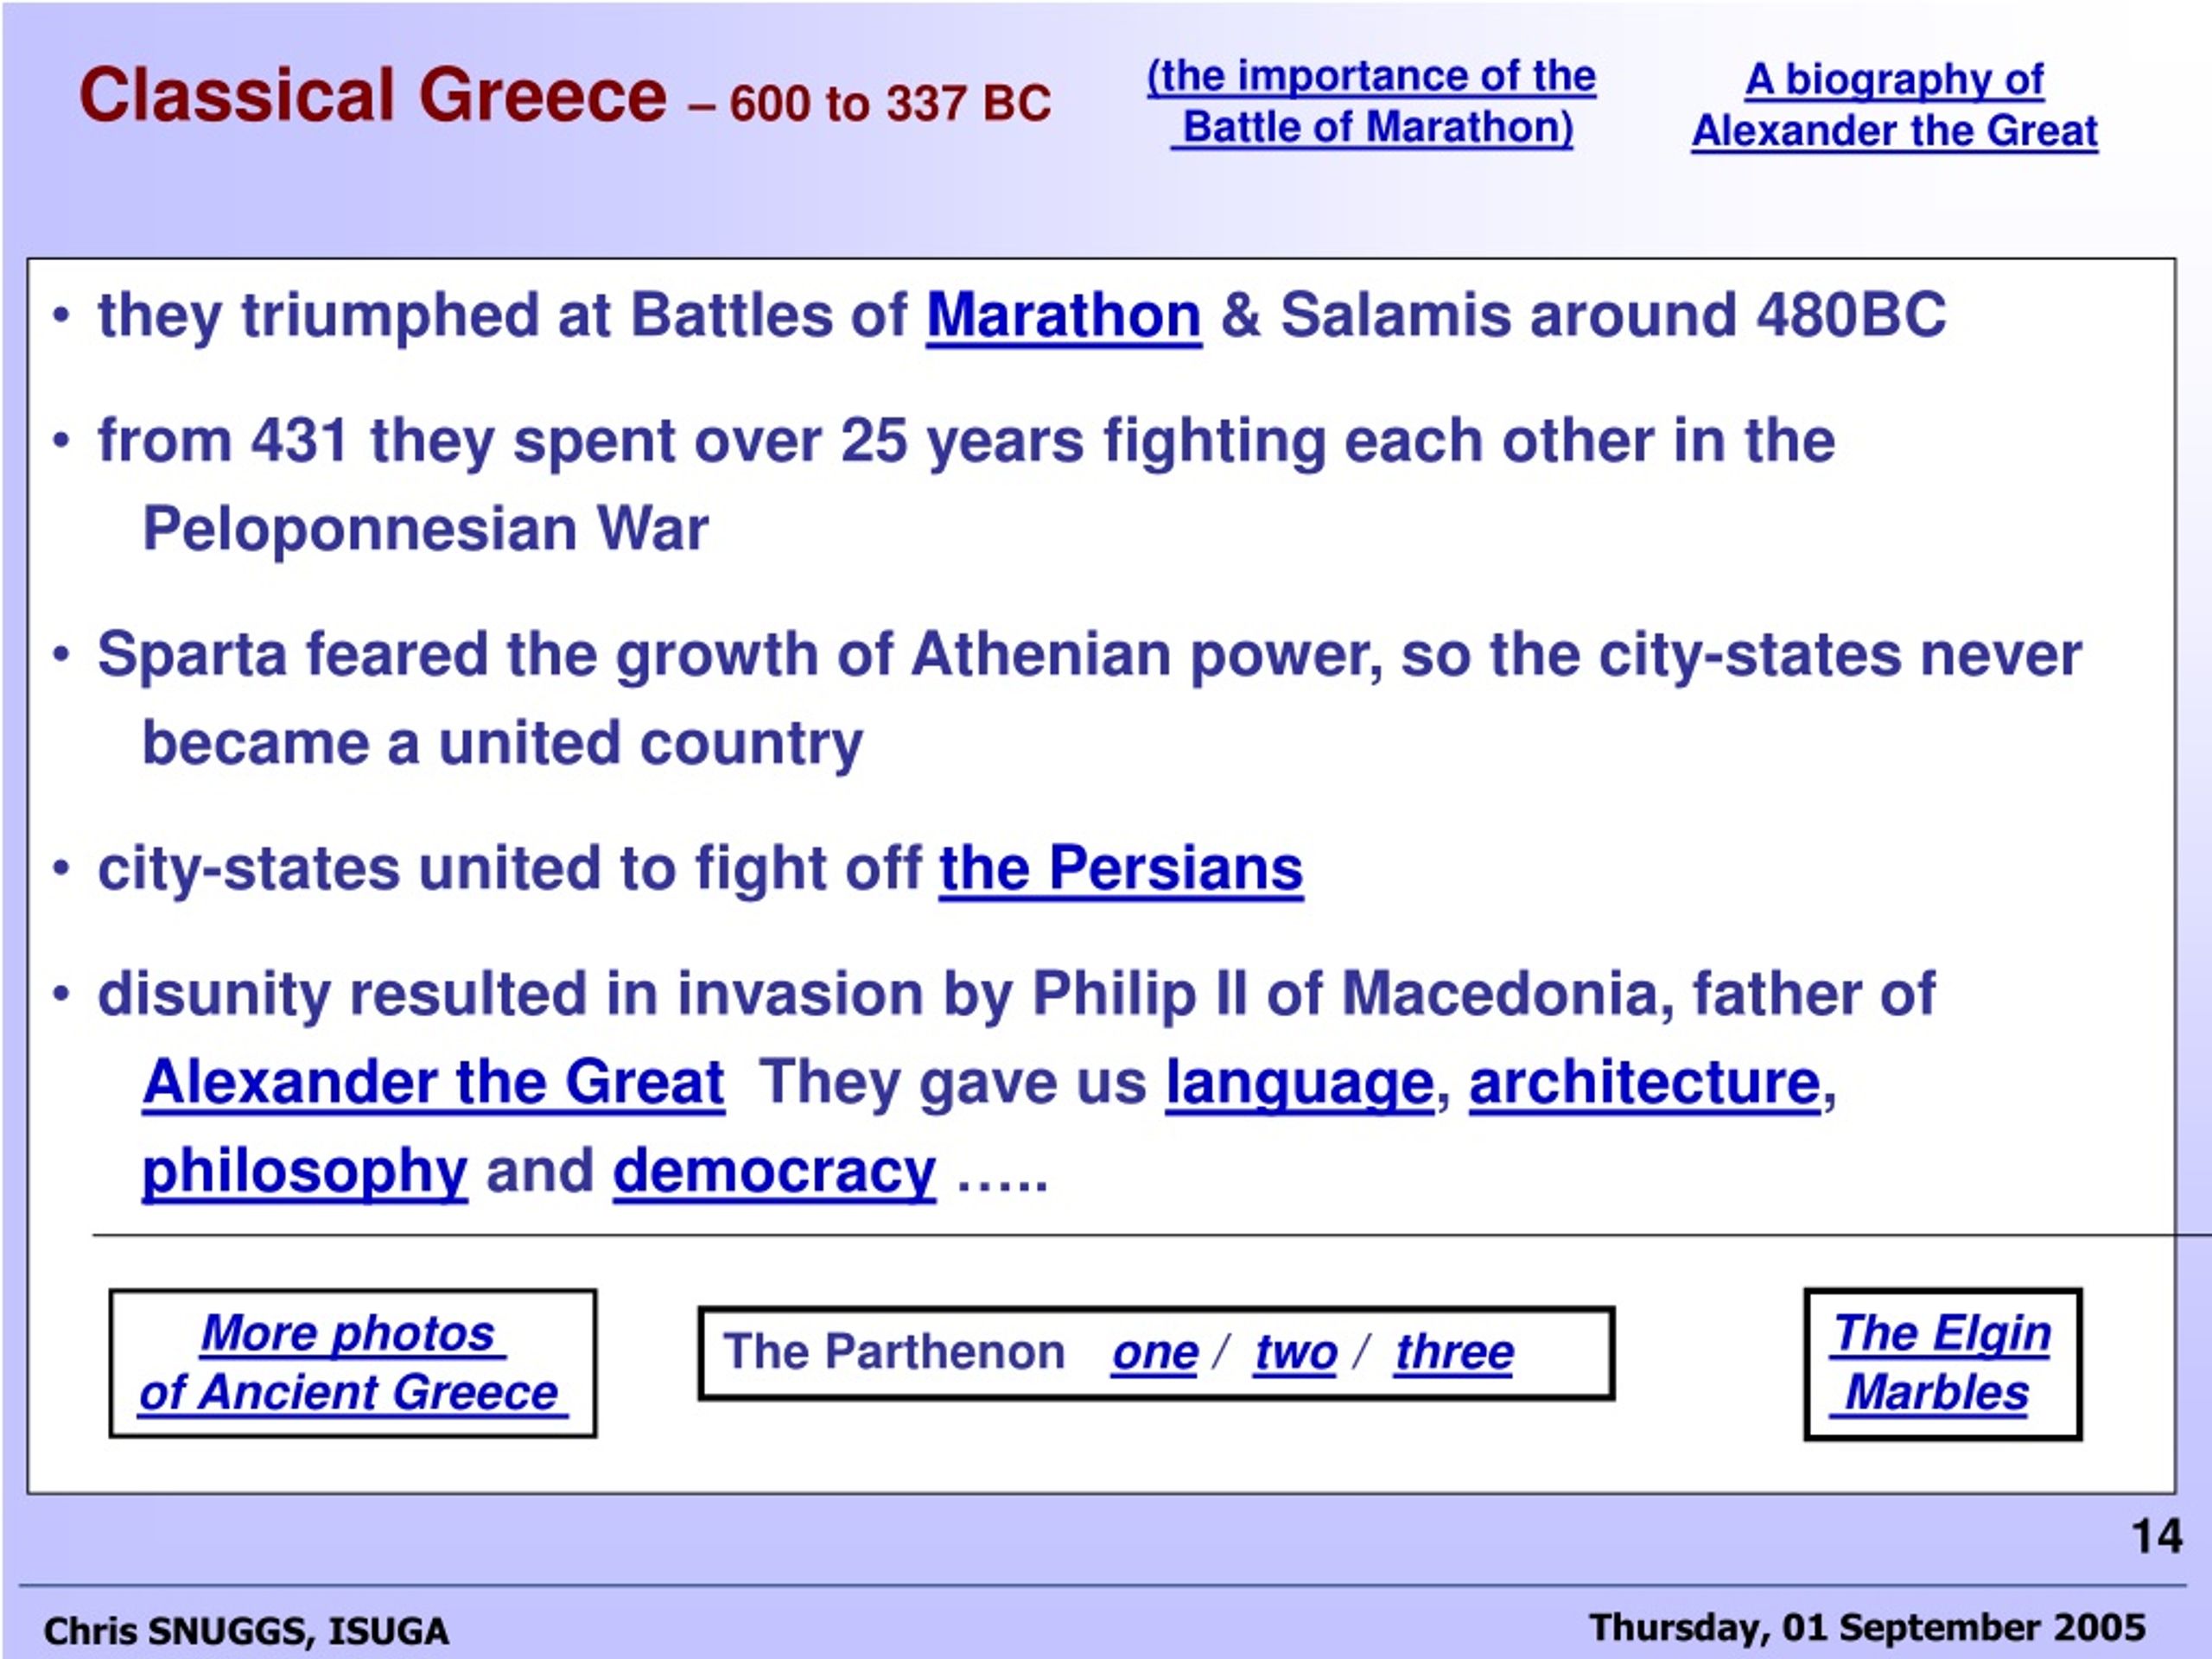Open Parthenon photo link one
This screenshot has width=2212, height=1659.
[1154, 1353]
